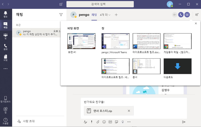Image resolution: width=201 pixels, height=127 pixels.
Task: Open the Calls section in sidebar
Action: 5,47
